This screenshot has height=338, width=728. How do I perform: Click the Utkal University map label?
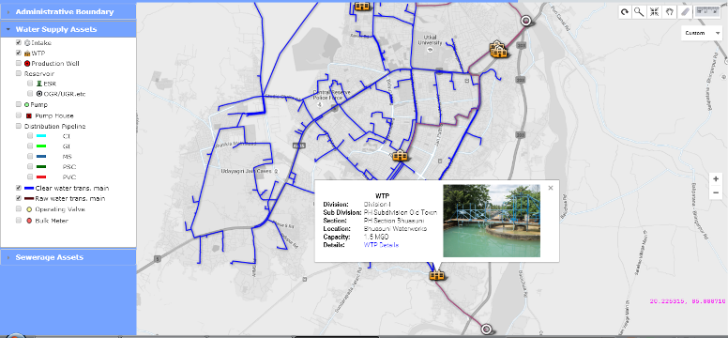[430, 39]
